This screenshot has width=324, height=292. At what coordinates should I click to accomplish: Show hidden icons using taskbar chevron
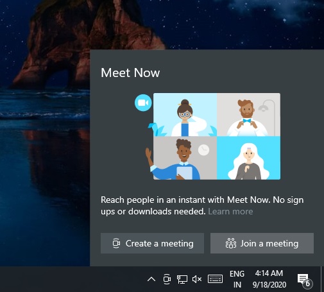point(151,279)
